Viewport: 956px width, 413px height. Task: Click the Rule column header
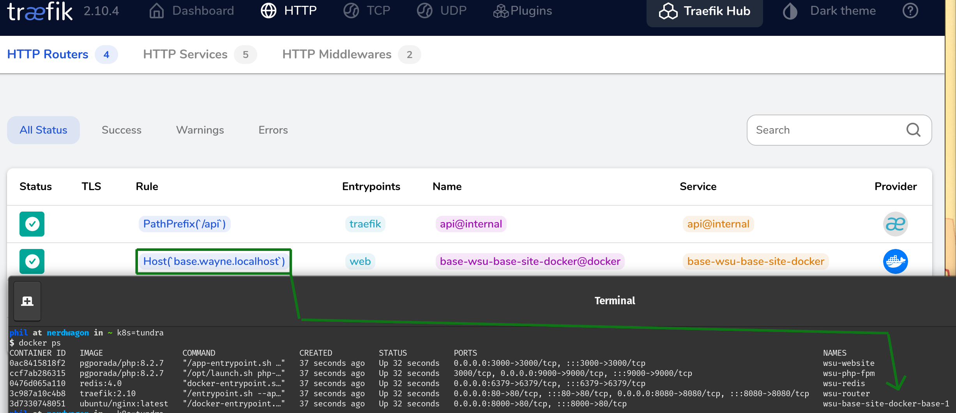pos(147,187)
